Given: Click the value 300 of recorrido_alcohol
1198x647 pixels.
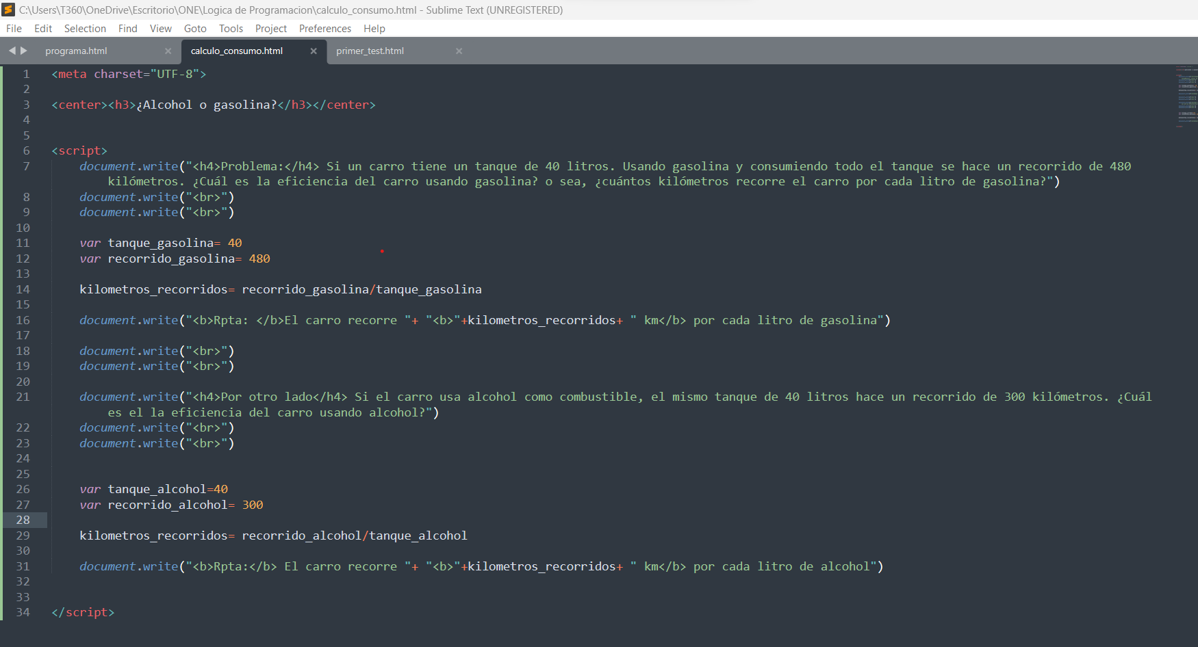Looking at the screenshot, I should (253, 505).
